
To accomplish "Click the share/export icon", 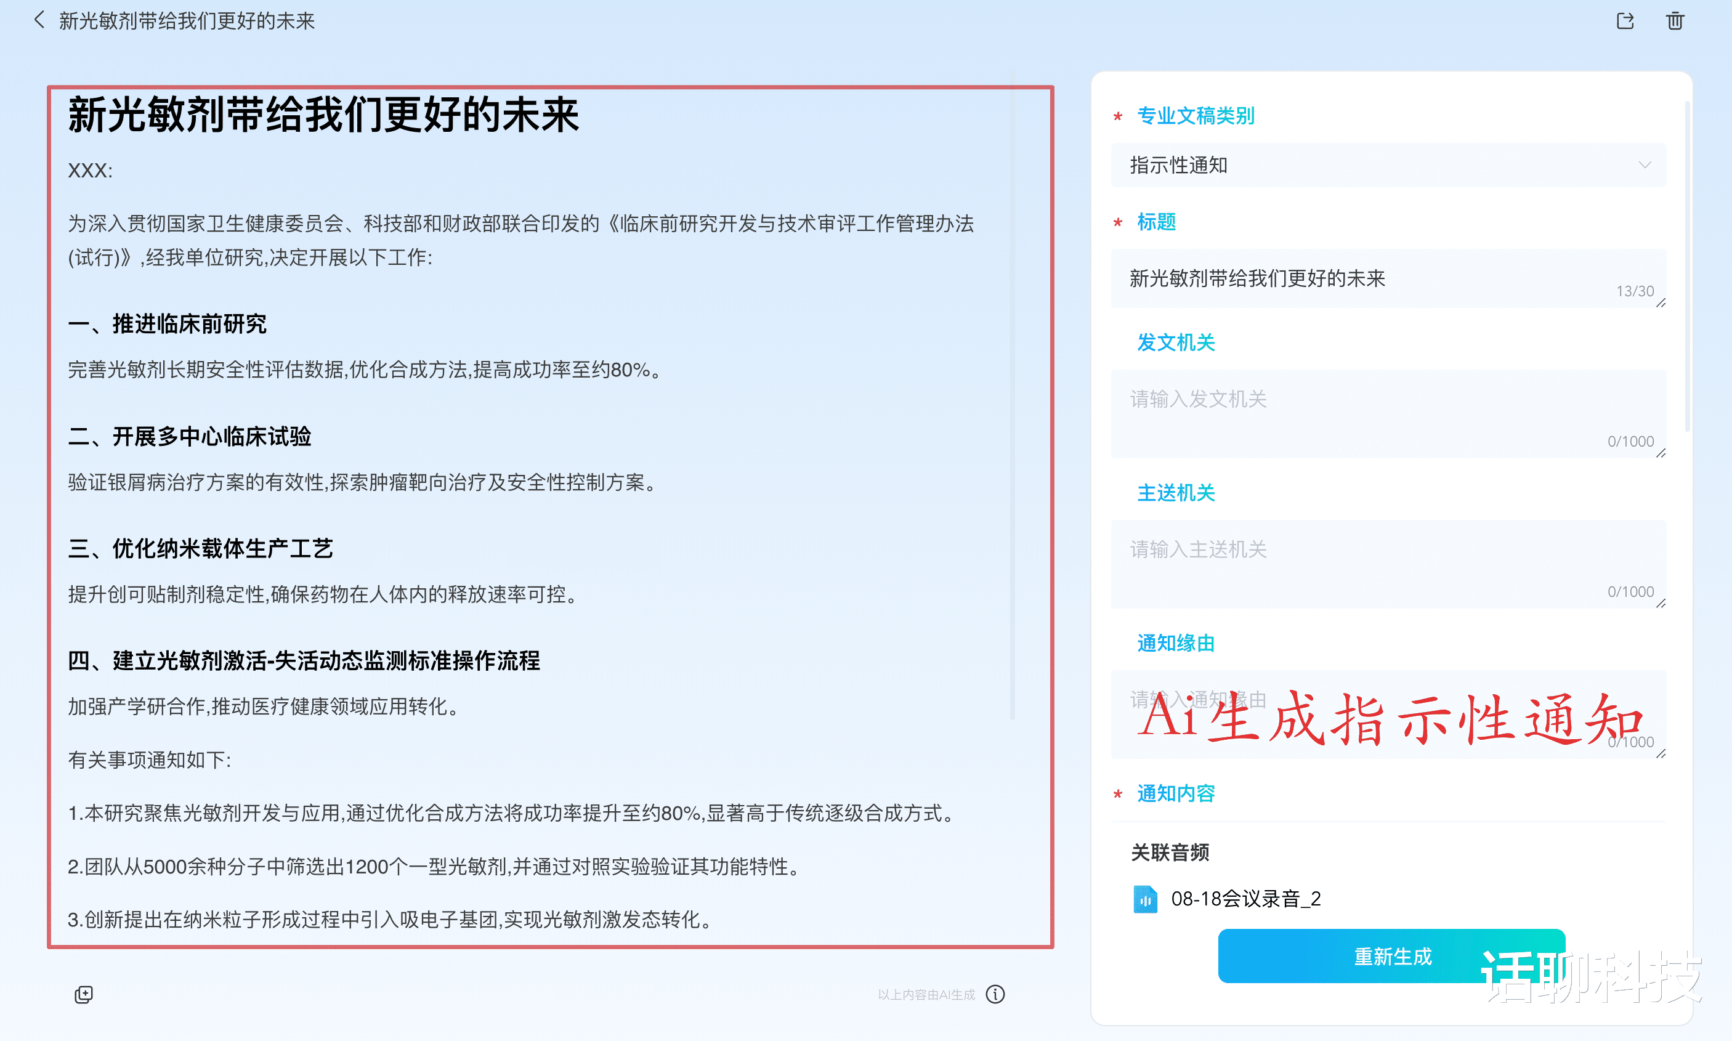I will coord(1625,21).
